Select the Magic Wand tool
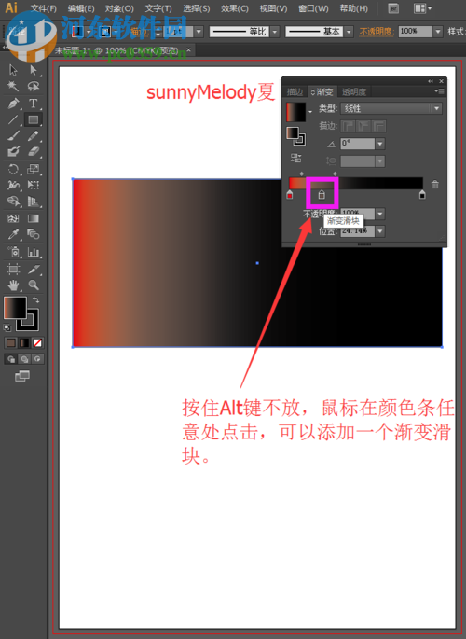Screen dimensions: 466x639 [x=13, y=86]
